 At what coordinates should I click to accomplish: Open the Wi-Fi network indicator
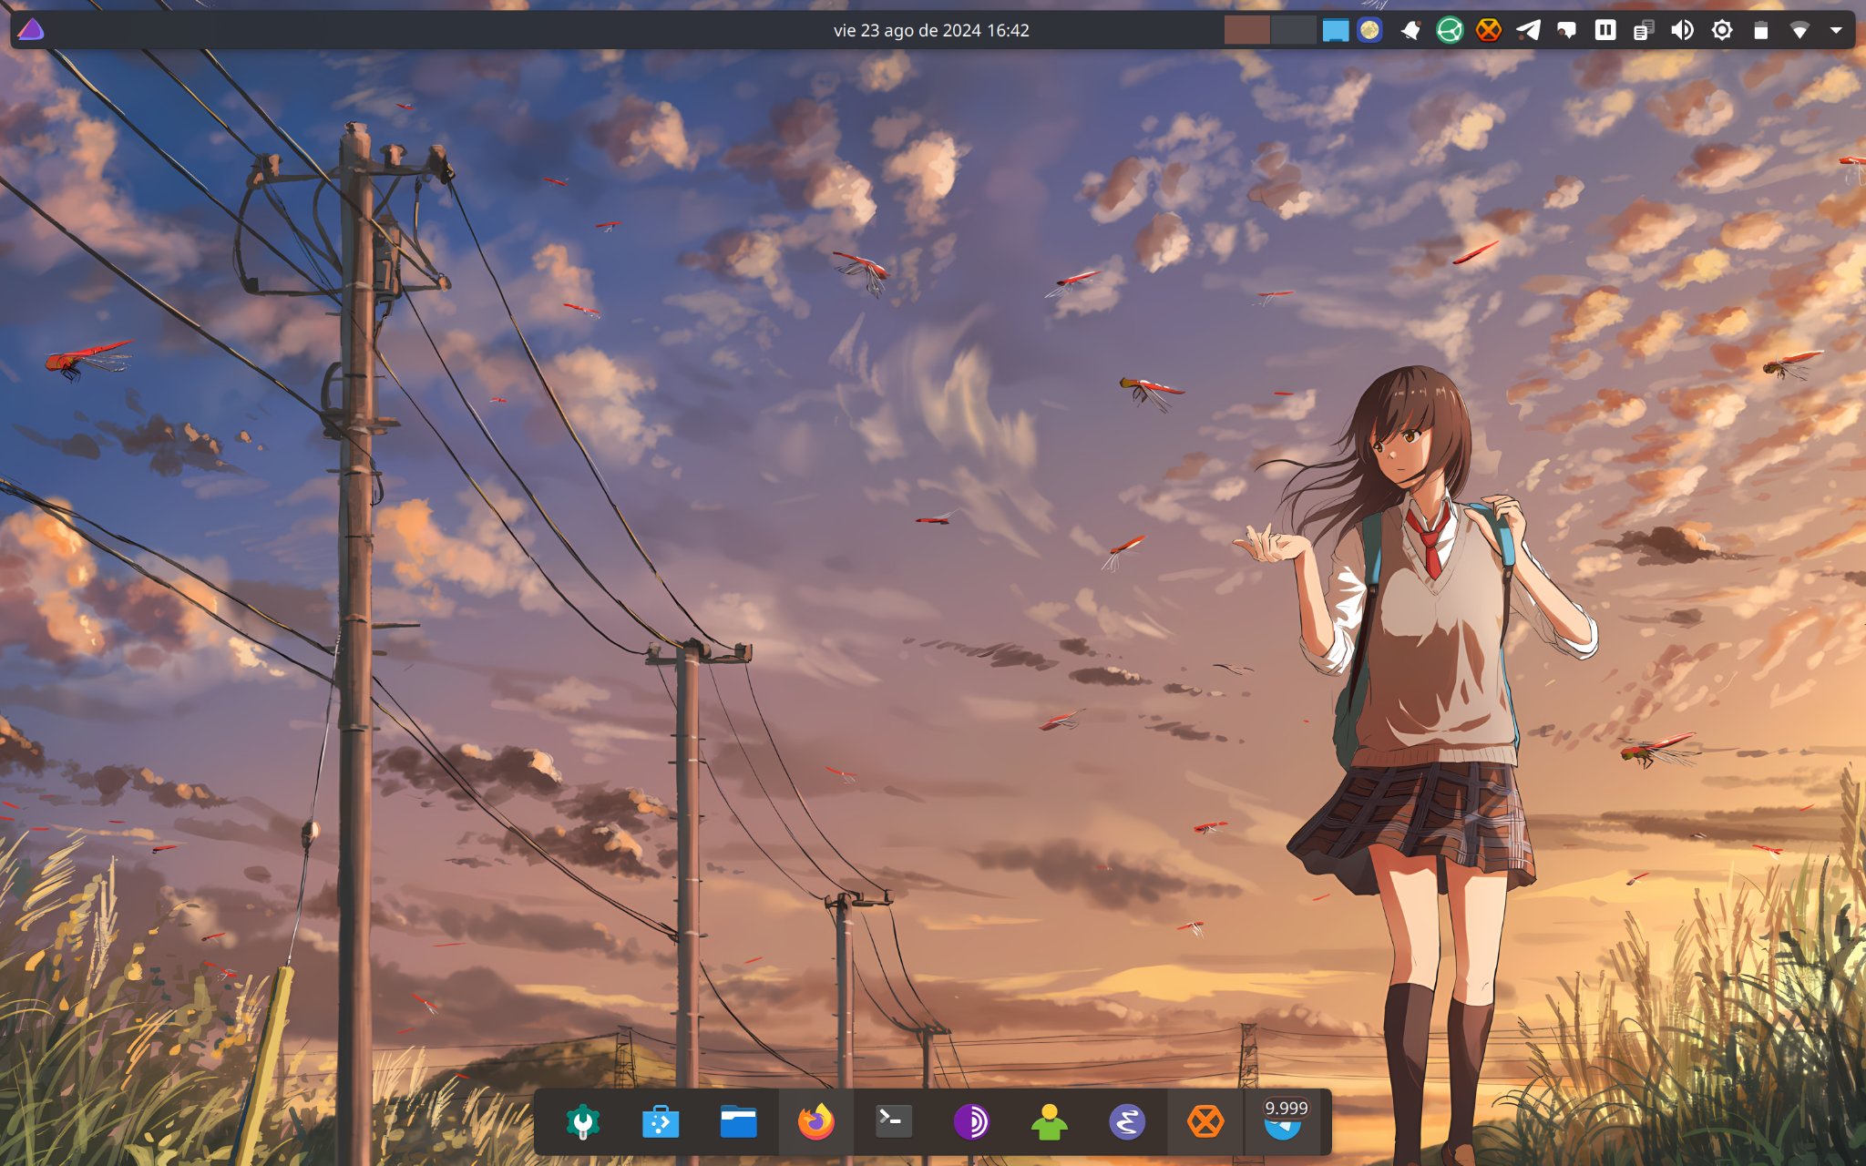click(1799, 30)
